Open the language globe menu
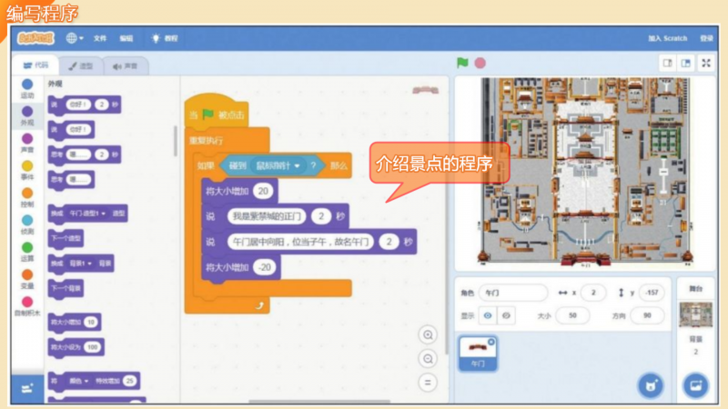Viewport: 728px width, 409px height. click(75, 38)
